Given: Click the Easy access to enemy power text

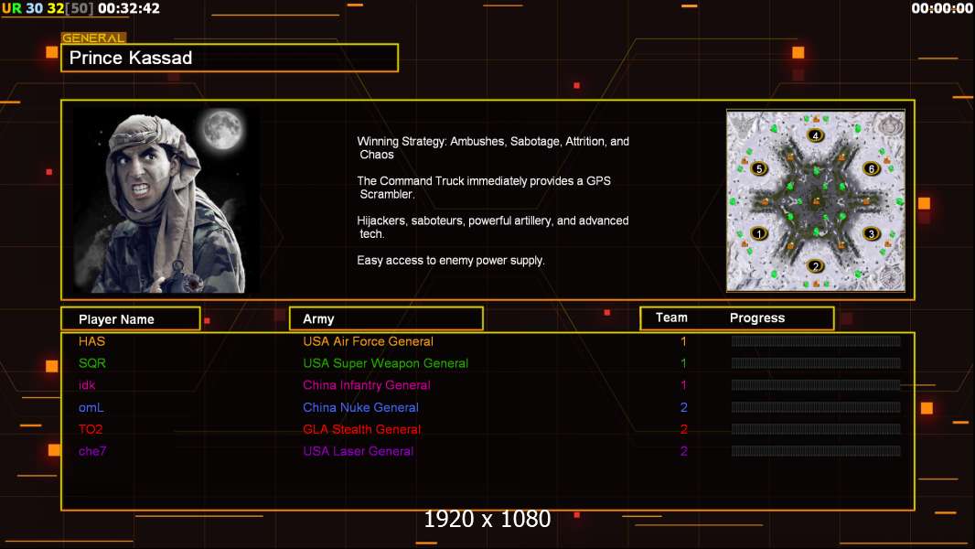Looking at the screenshot, I should pyautogui.click(x=451, y=261).
